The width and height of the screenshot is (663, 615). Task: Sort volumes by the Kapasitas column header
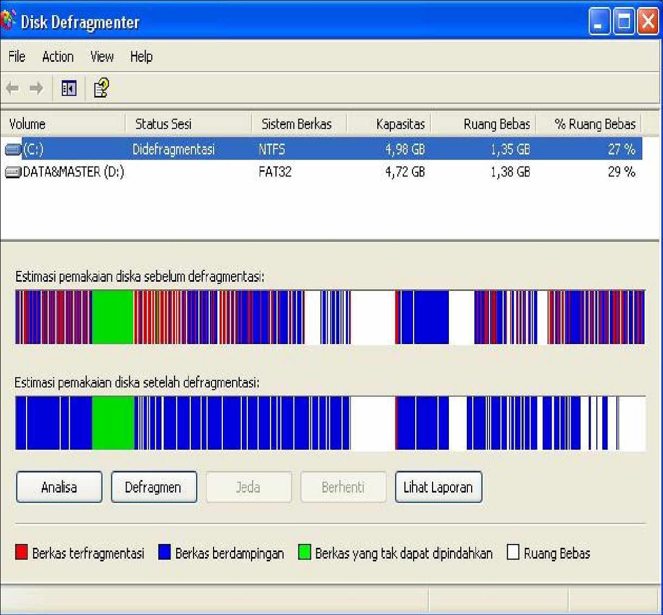click(399, 124)
